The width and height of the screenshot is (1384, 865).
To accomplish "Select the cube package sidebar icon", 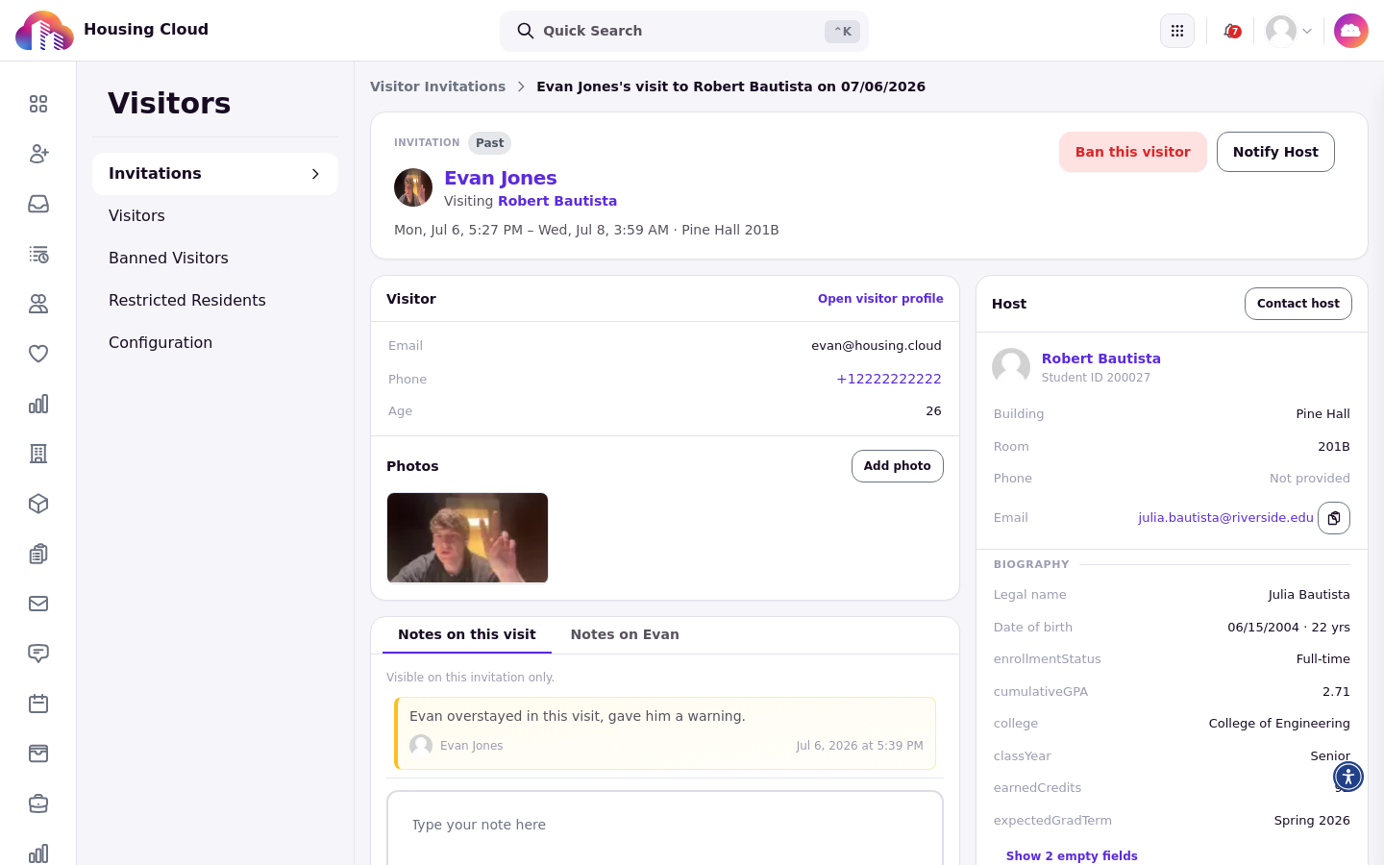I will (x=38, y=504).
